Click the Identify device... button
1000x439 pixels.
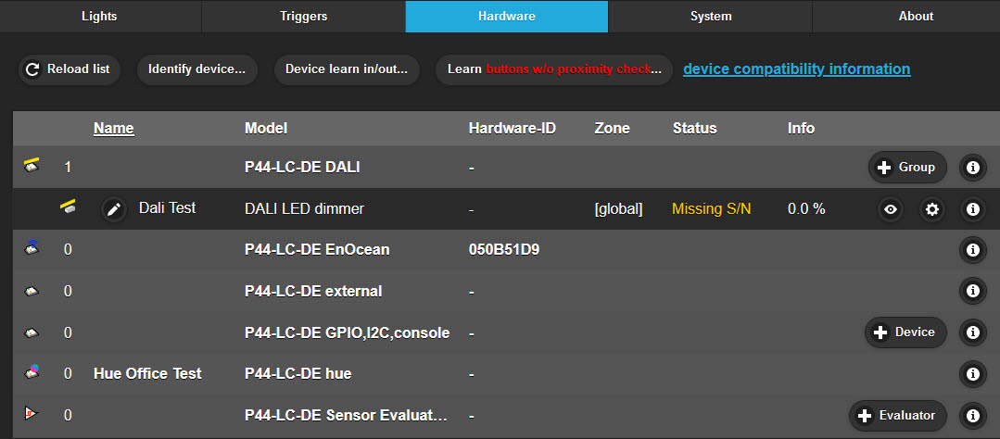point(196,69)
